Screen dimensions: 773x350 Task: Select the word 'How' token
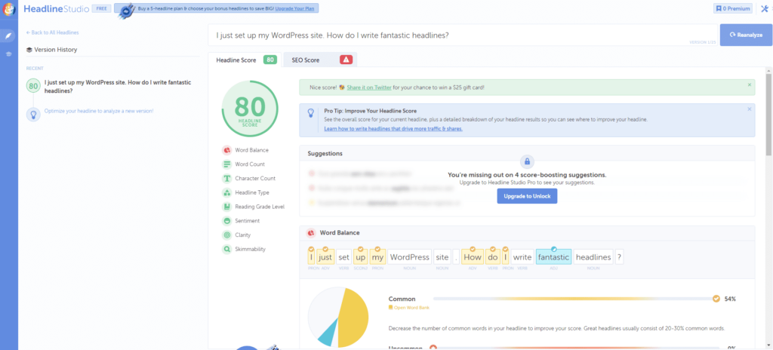click(x=473, y=256)
